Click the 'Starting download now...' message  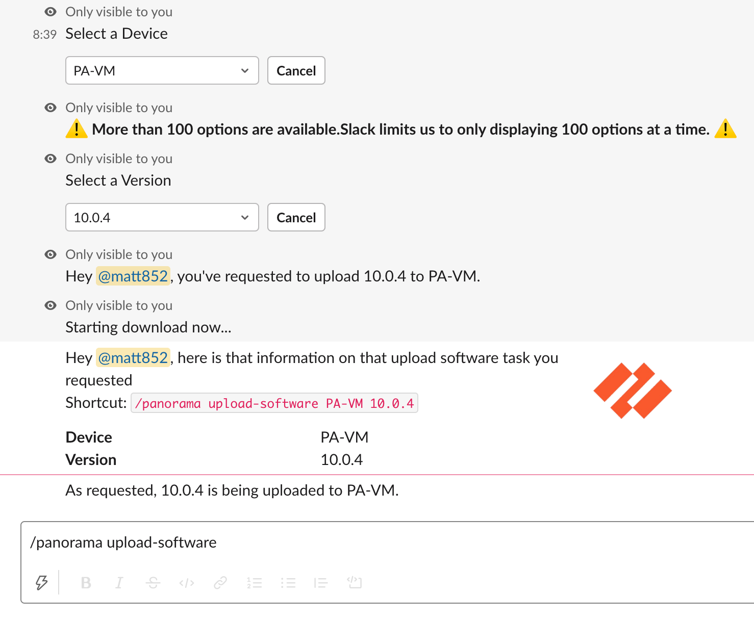pos(148,327)
